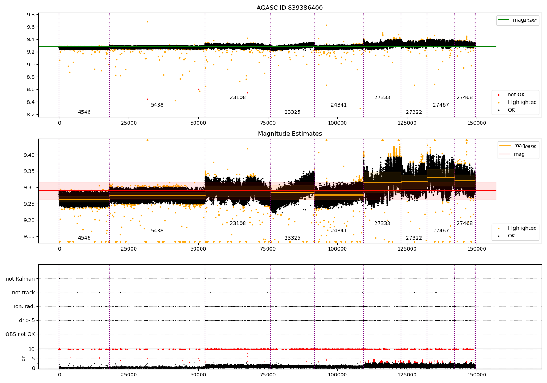Click OBSID label 5438 in Magnitude Estimates plot
The image size is (547, 383).
pos(157,231)
